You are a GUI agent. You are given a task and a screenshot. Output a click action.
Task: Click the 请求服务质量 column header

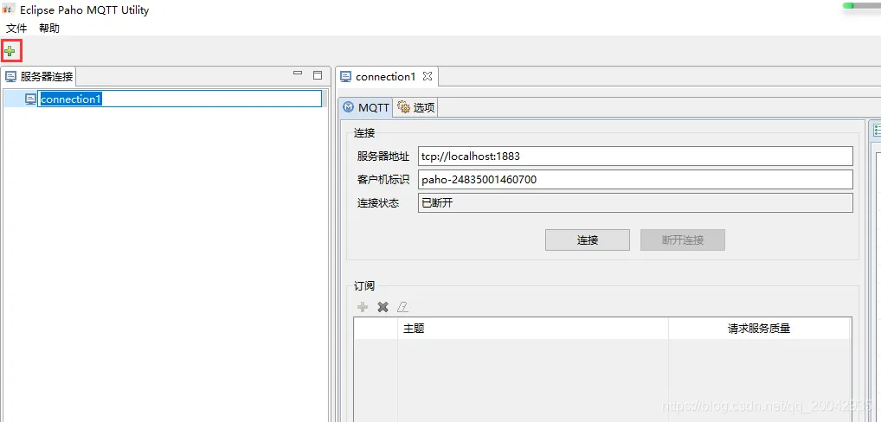[x=759, y=329]
